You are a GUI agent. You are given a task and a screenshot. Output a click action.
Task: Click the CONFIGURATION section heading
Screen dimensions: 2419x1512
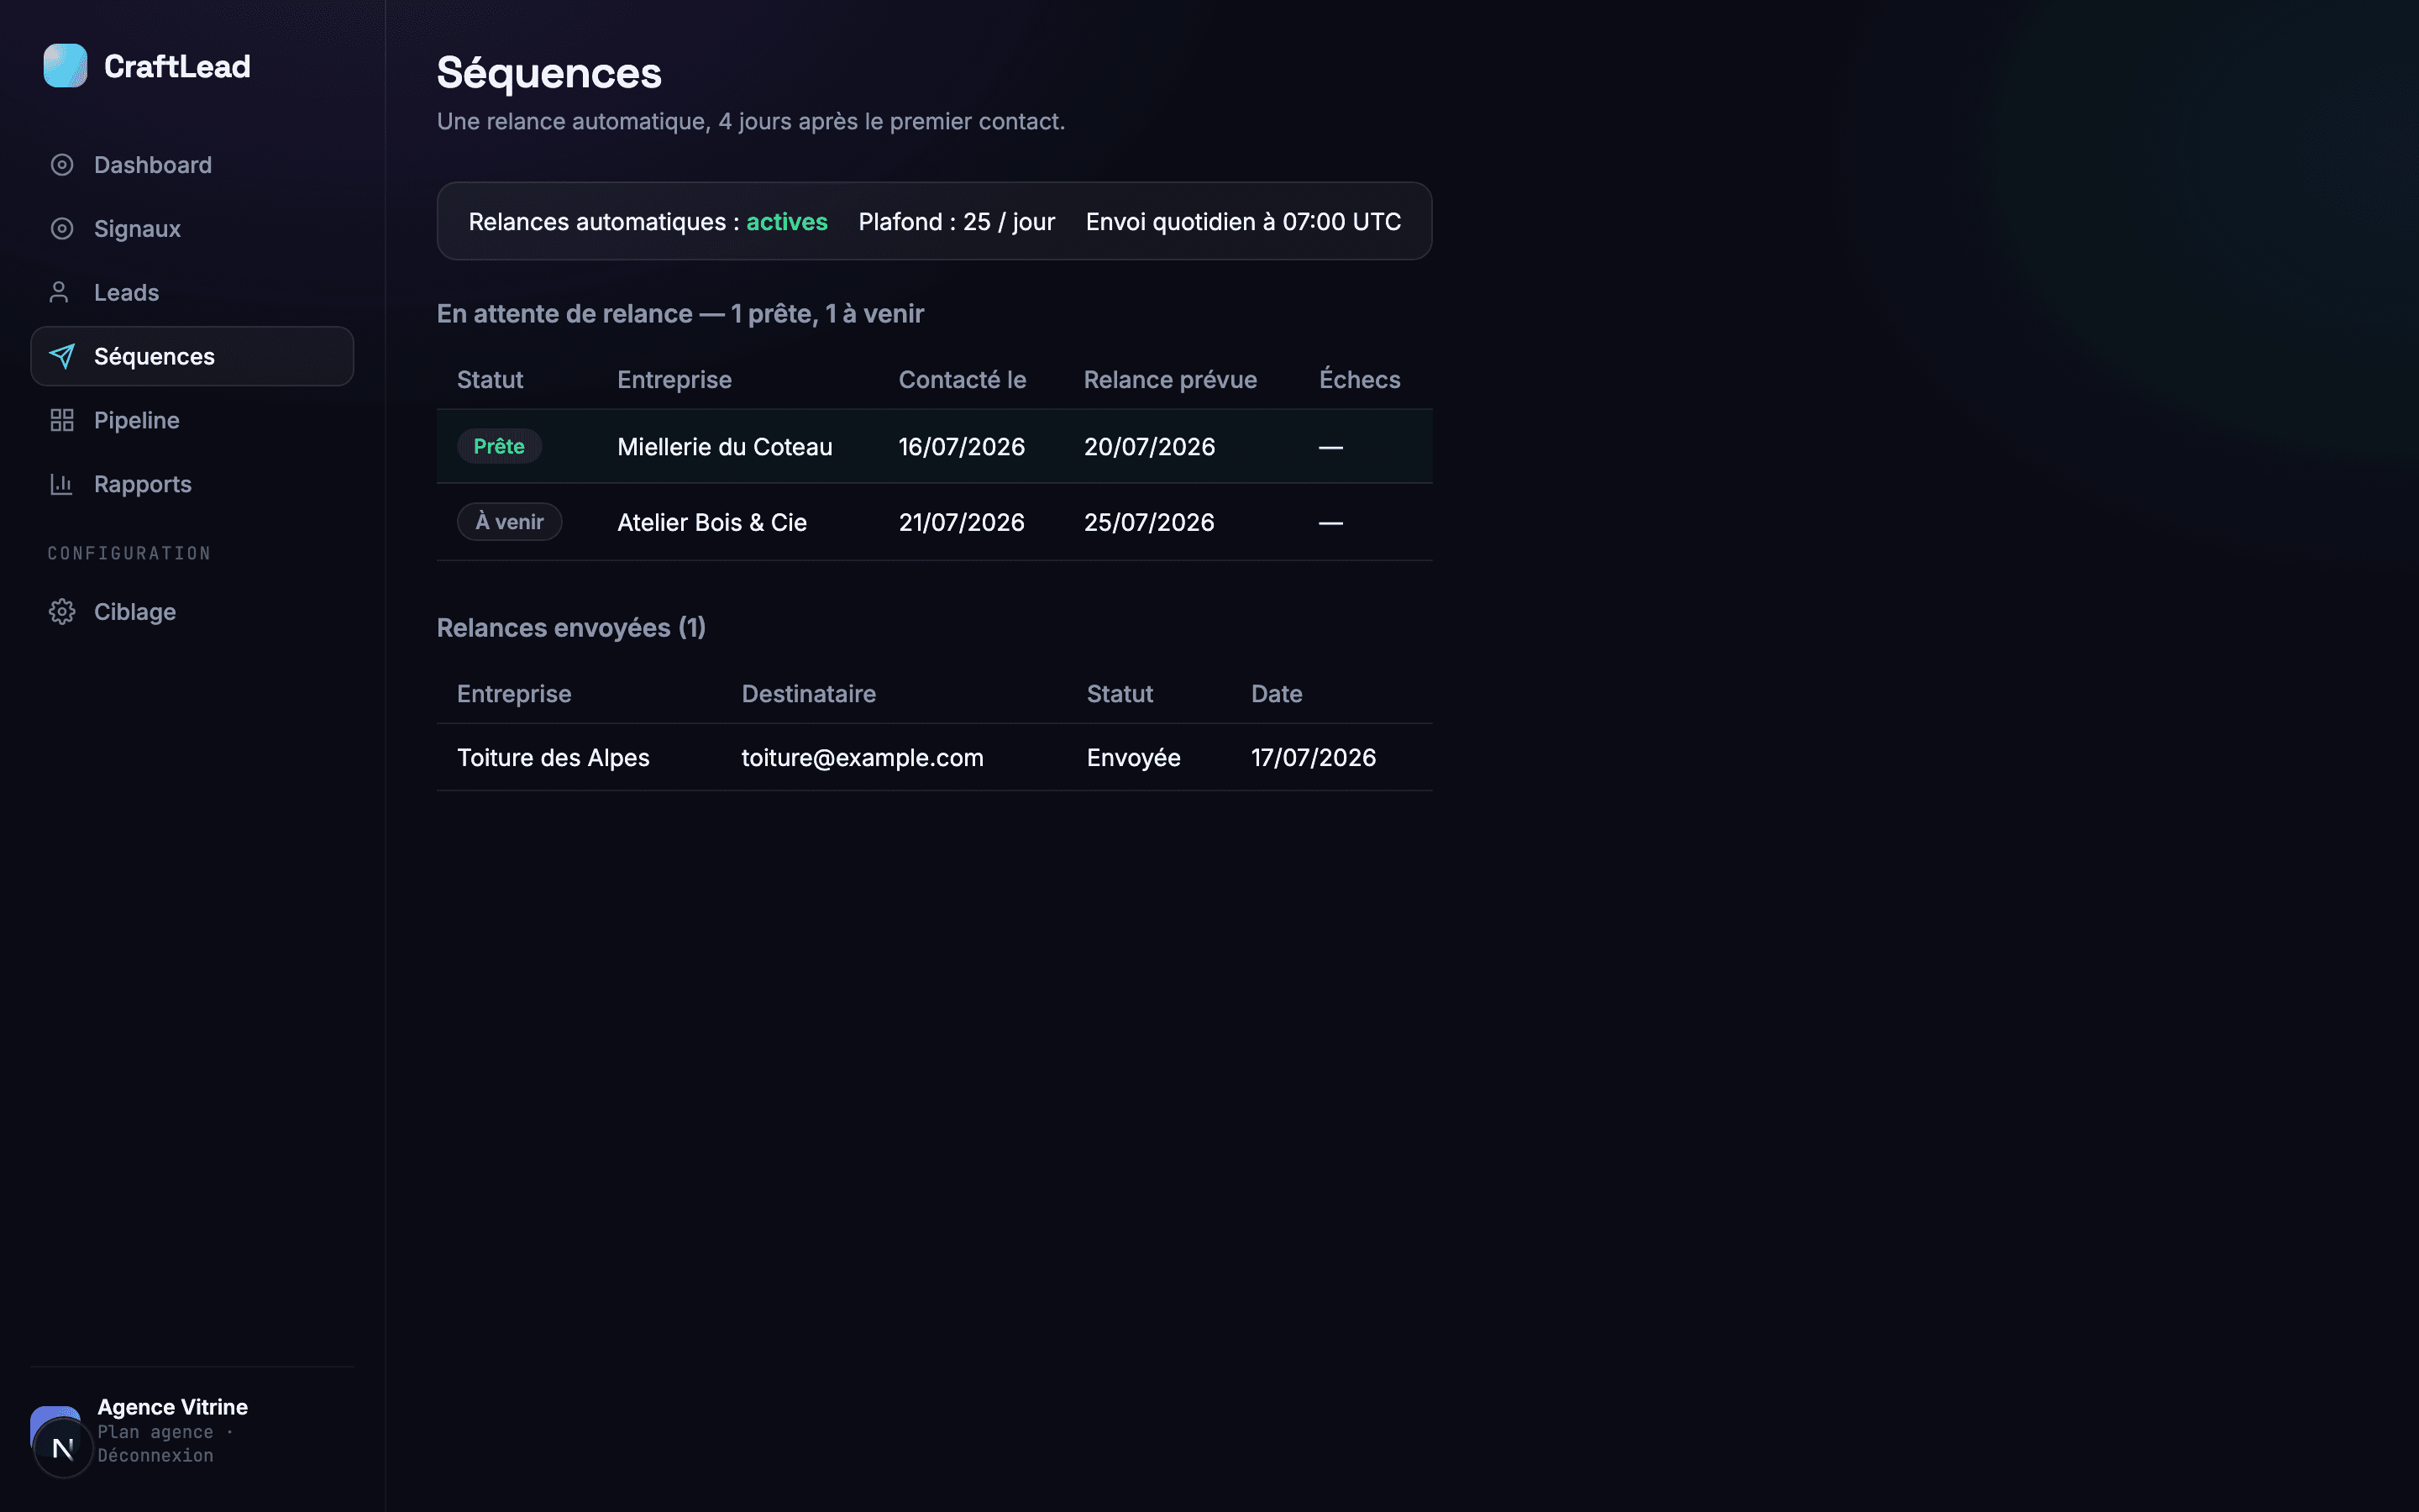129,554
